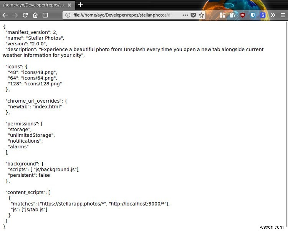
Task: Show site information icon in URL bar
Action: [x=68, y=15]
